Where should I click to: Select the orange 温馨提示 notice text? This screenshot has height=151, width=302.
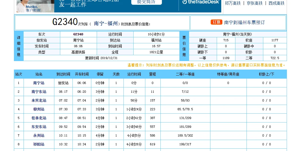(x=206, y=65)
